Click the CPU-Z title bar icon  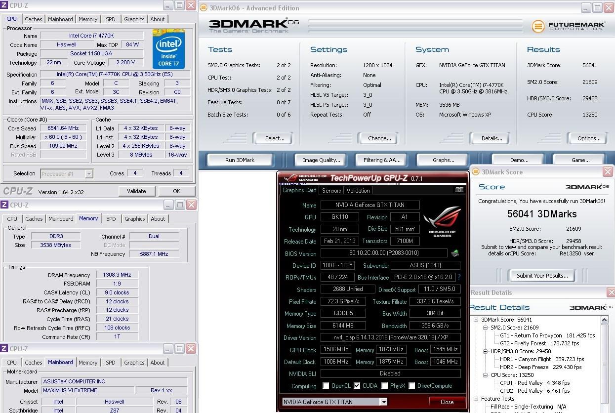4,5
